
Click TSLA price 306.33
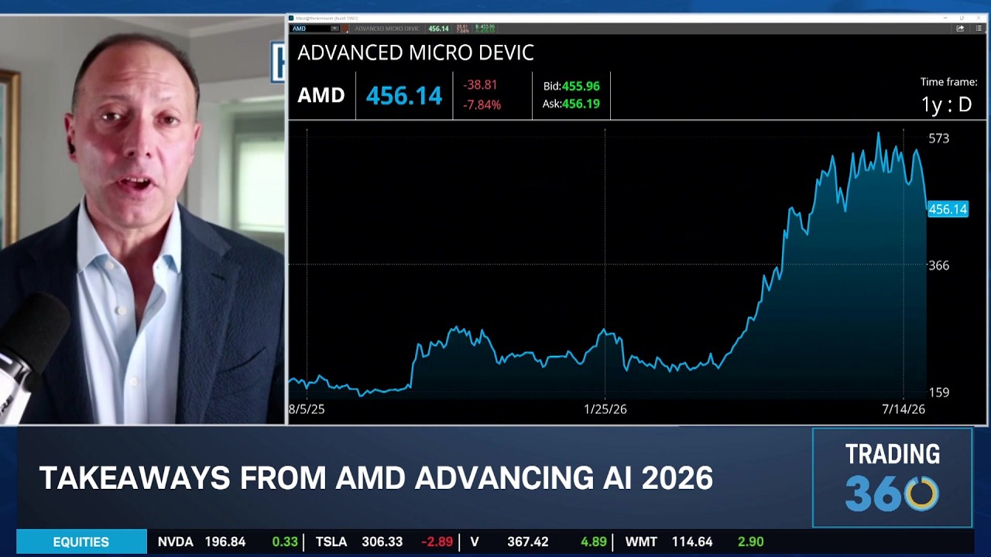click(382, 542)
